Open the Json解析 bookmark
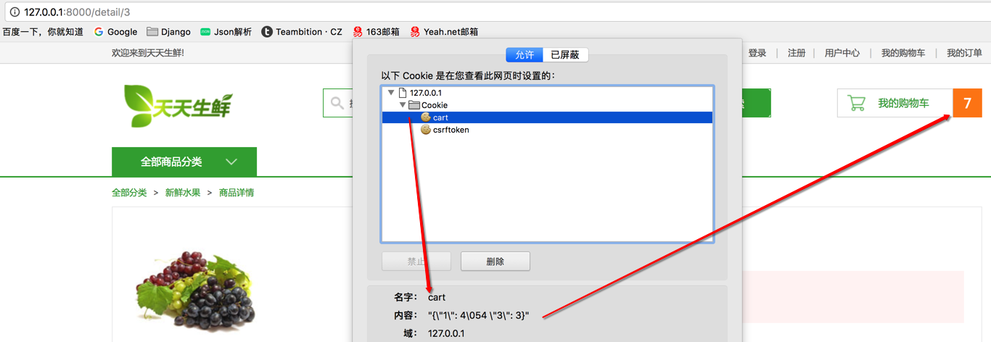The width and height of the screenshot is (991, 342). point(226,32)
